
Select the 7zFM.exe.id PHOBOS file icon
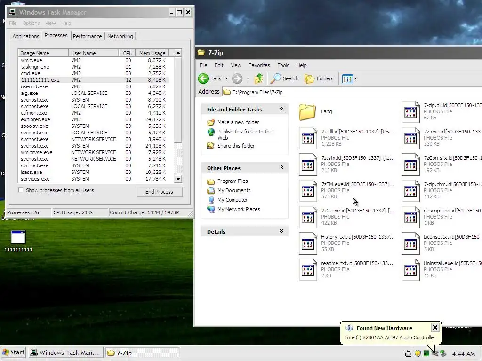point(308,191)
